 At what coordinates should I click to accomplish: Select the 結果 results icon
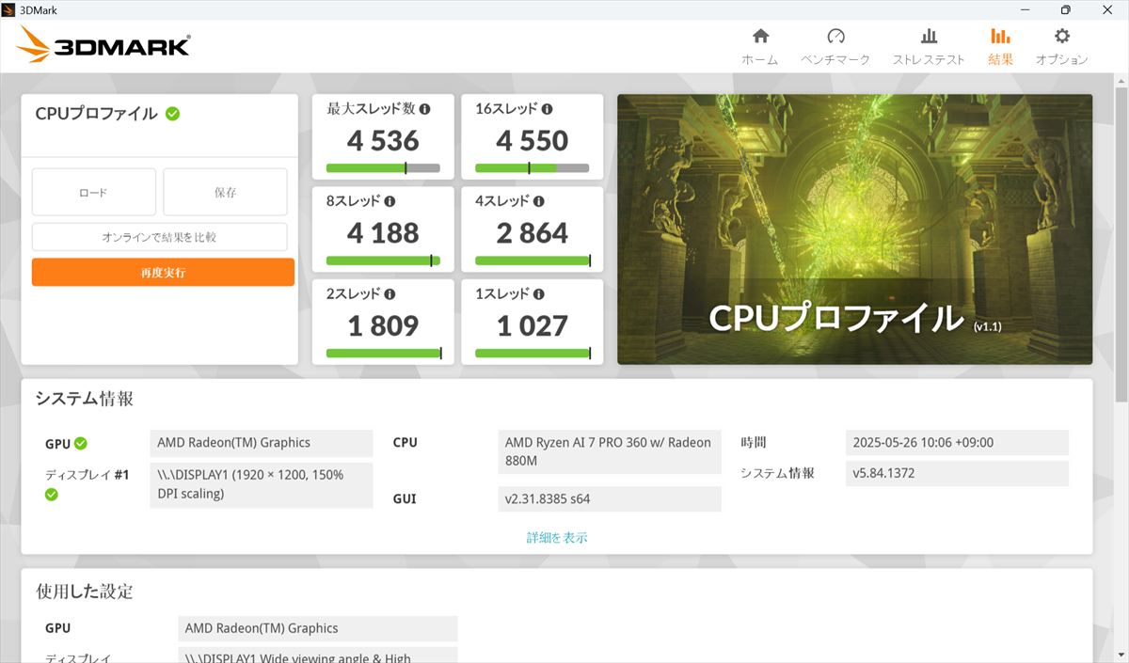tap(1000, 36)
